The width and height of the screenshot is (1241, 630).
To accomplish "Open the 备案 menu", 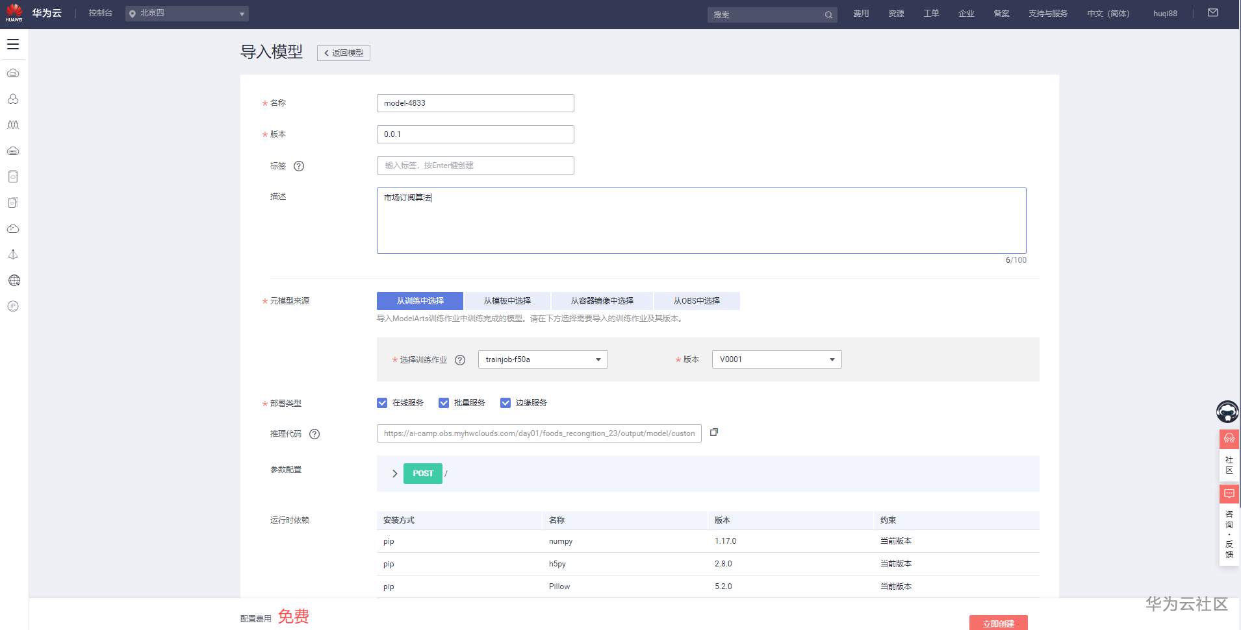I will tap(1001, 14).
